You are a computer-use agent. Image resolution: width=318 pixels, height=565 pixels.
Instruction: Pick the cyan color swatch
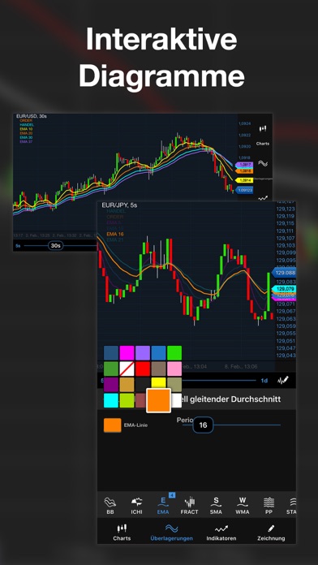click(x=111, y=400)
